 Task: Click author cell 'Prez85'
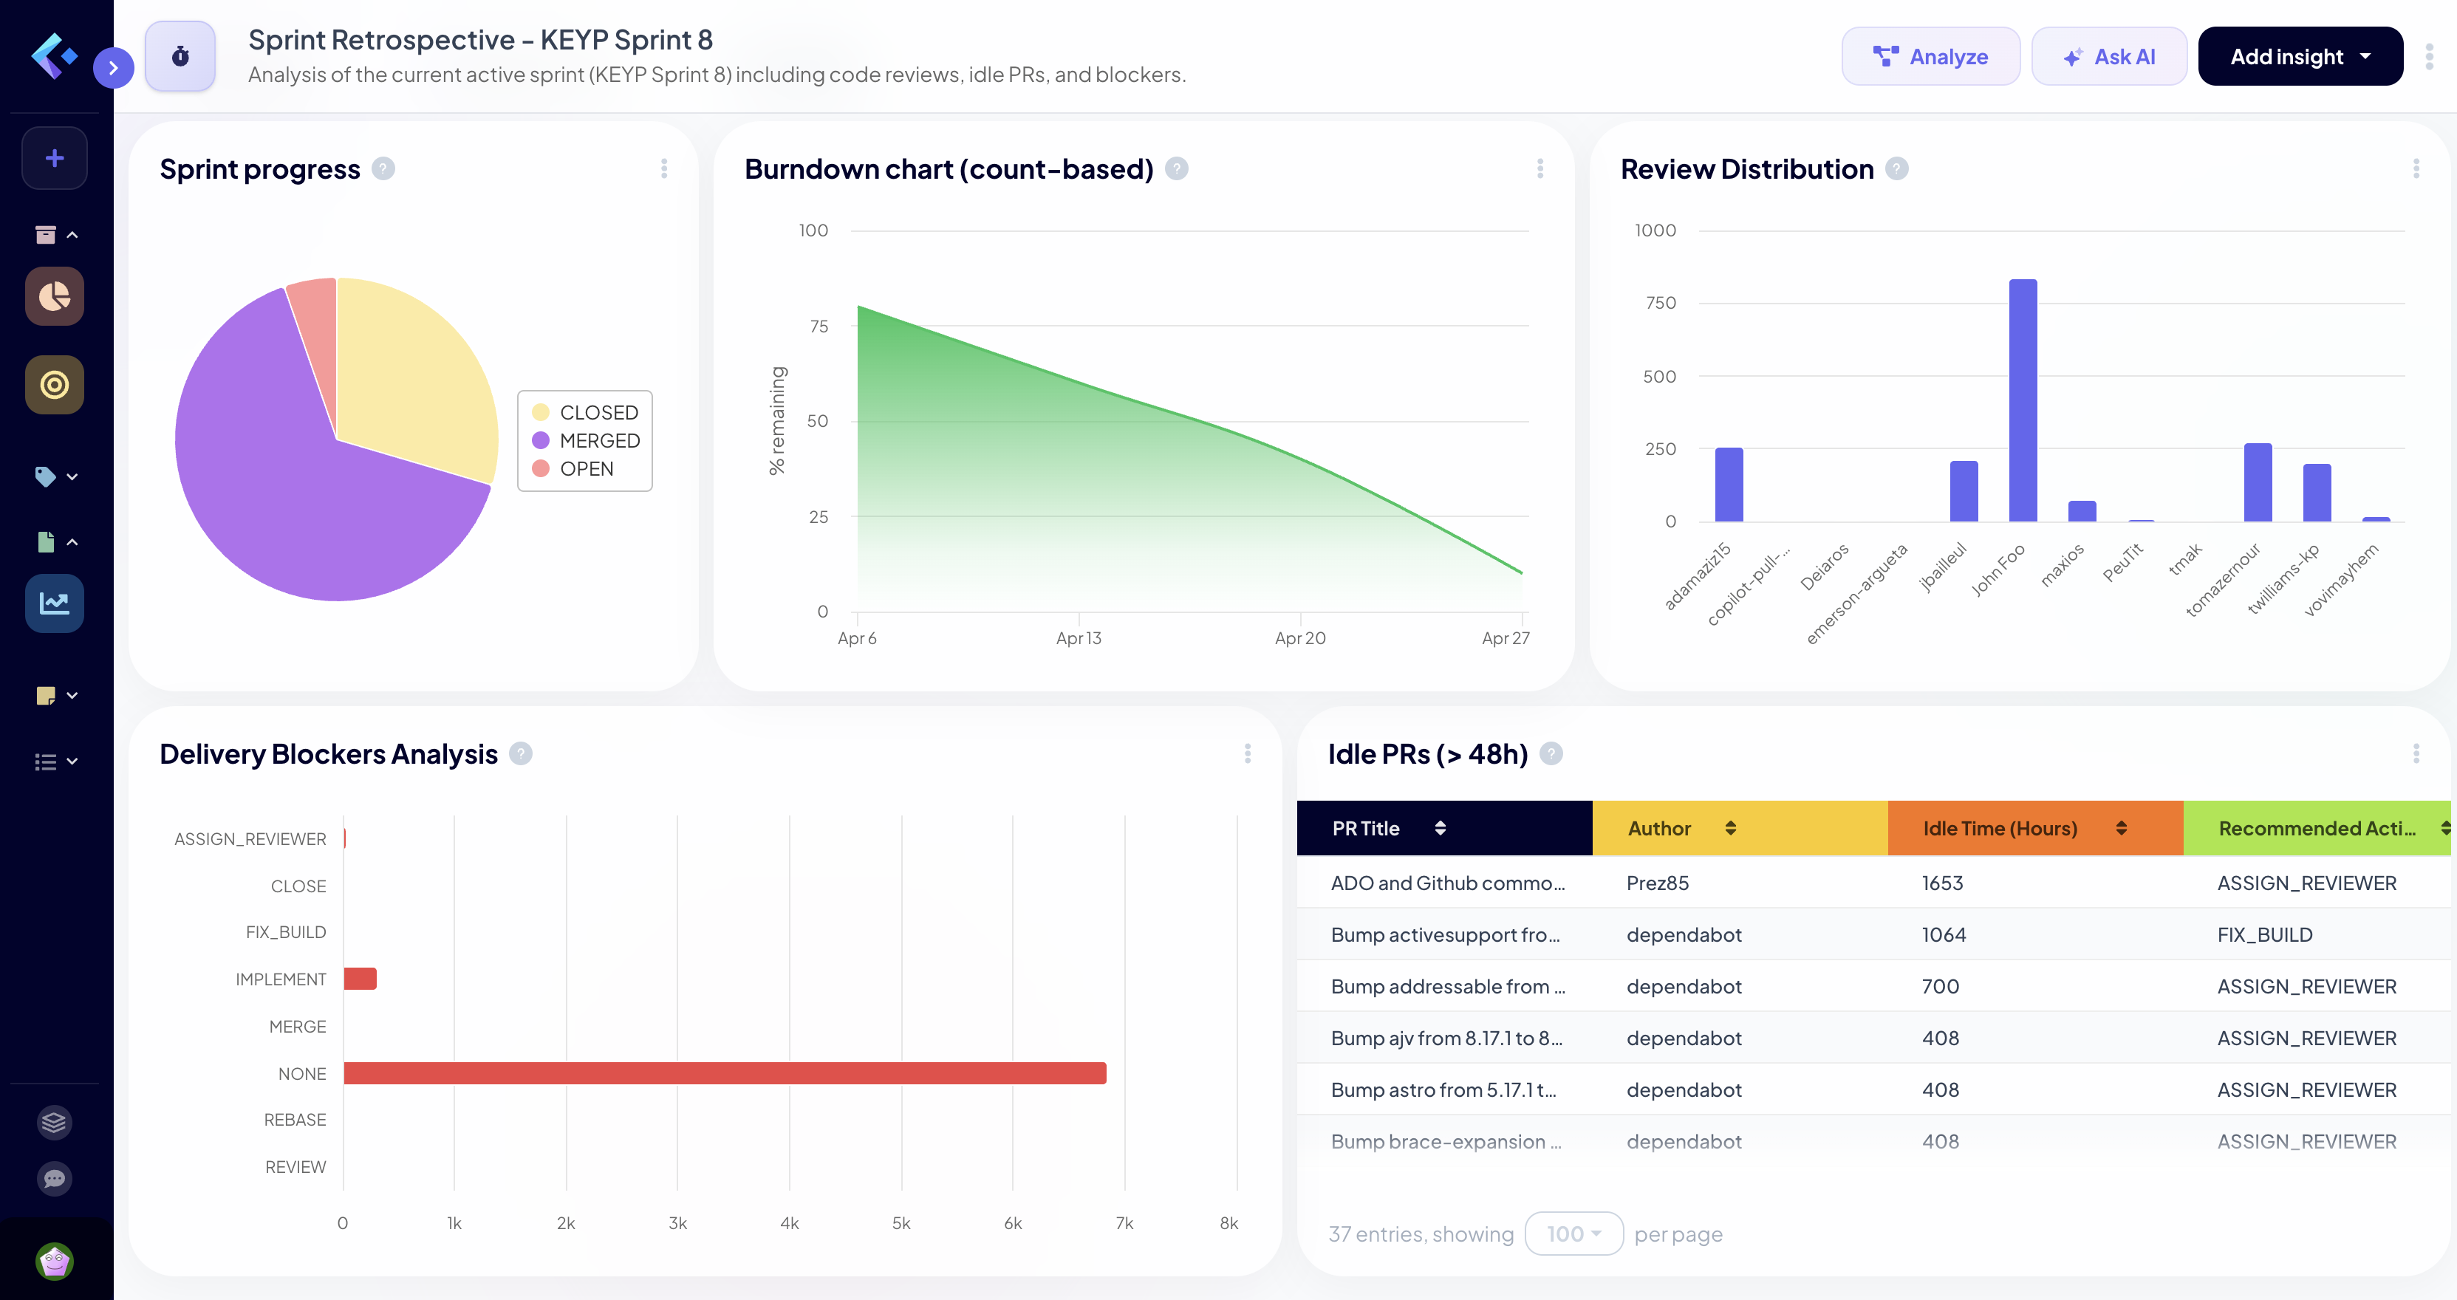tap(1658, 882)
